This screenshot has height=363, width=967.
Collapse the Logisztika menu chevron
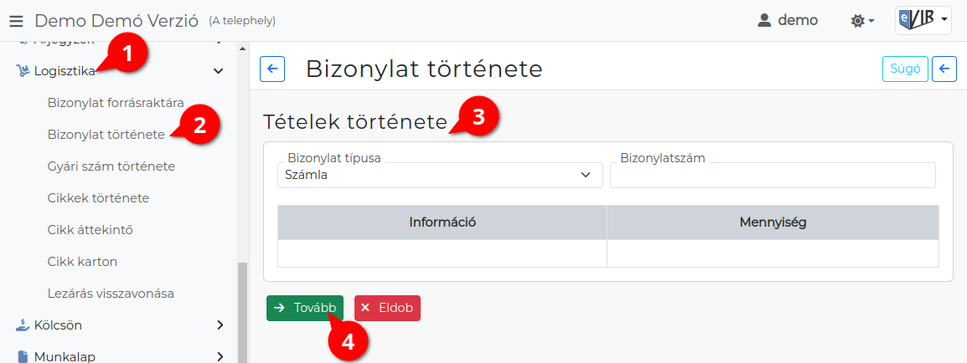point(218,71)
